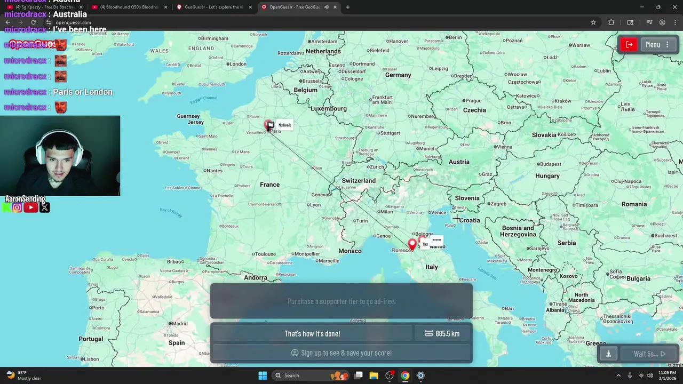
Task: Mute the OpenGuessr tab audio icon
Action: (x=326, y=7)
